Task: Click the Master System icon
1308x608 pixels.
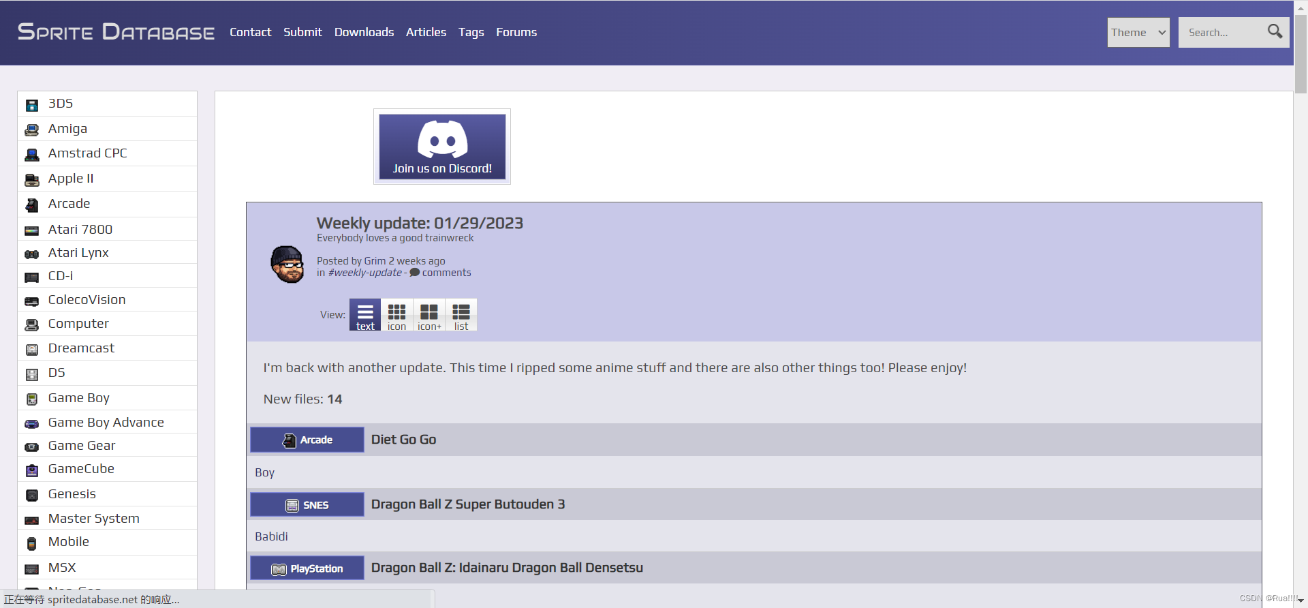Action: point(32,520)
